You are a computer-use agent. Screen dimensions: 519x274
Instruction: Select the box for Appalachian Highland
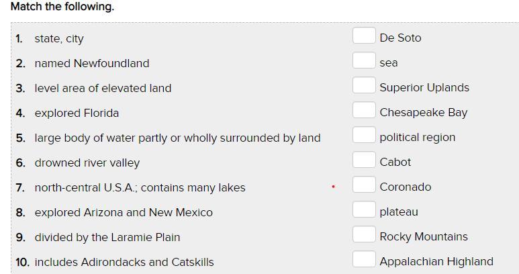coord(363,259)
